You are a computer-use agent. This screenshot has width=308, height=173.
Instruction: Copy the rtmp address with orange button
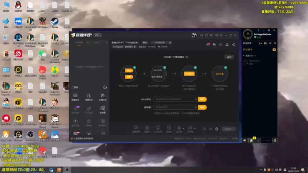203,99
